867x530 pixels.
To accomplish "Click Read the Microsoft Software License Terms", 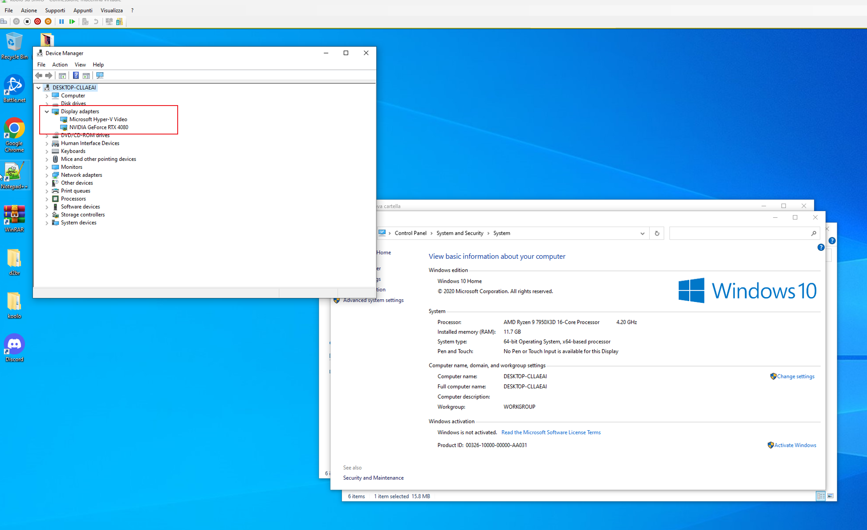I will point(551,432).
